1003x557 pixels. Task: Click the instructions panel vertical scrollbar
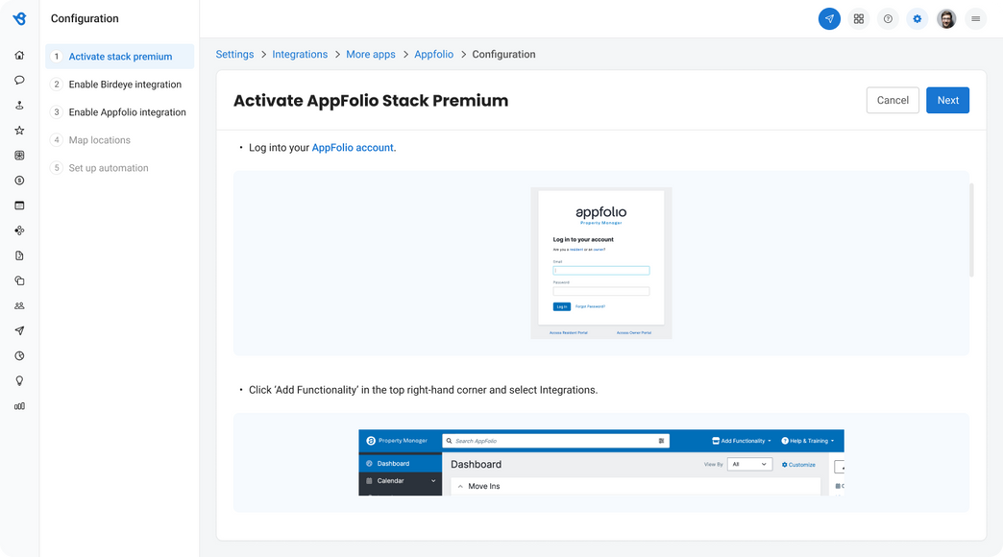point(971,230)
